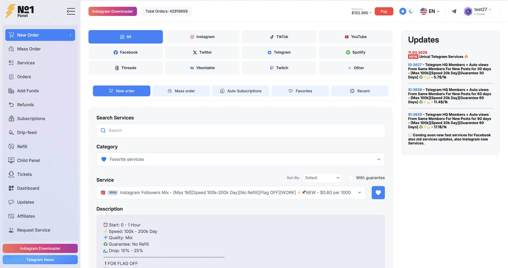Collapse the sidebar with the hamburger icon
Screen dimensions: 508x268
[x=71, y=11]
